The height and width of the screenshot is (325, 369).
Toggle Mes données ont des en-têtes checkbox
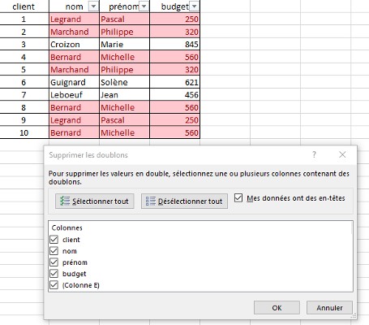(238, 198)
